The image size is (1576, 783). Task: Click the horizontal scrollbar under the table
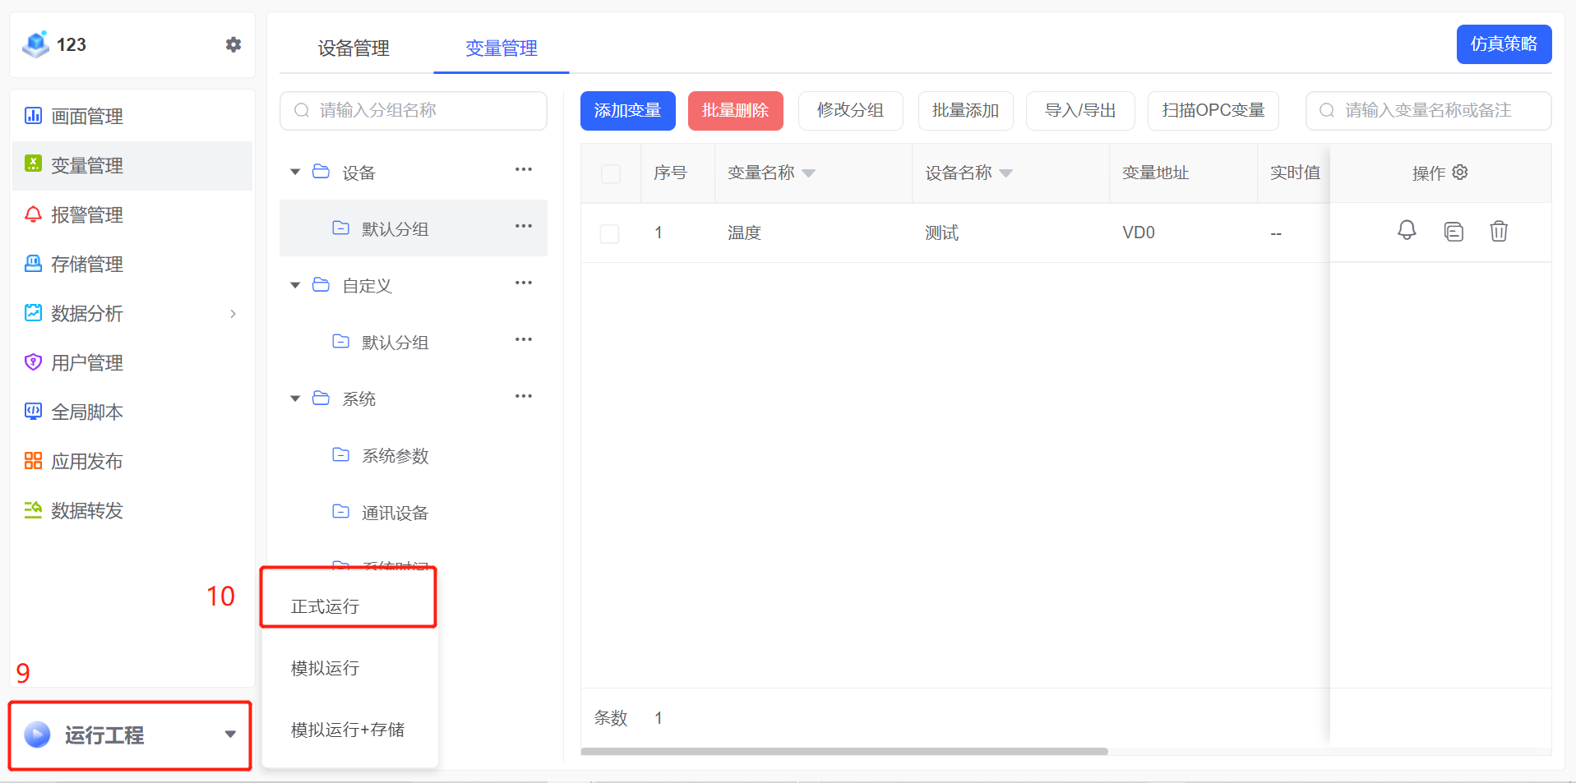tap(843, 751)
